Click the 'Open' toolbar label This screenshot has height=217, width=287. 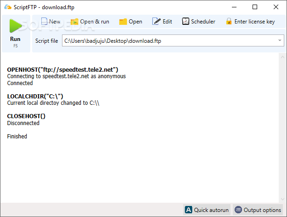point(135,22)
